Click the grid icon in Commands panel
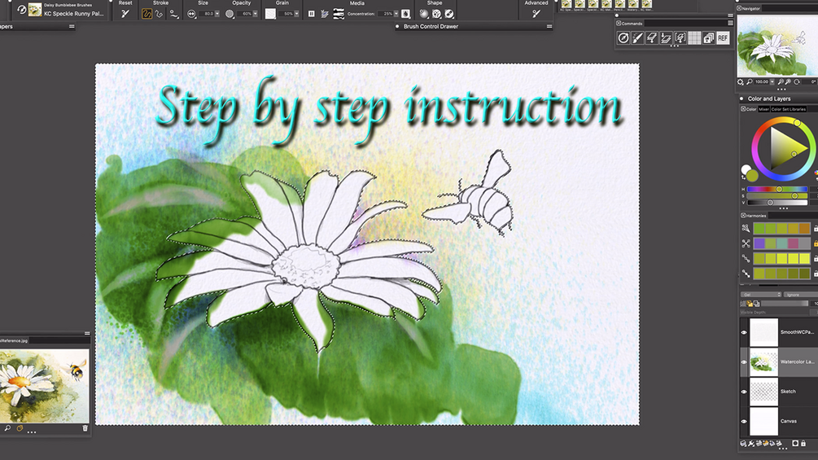Screen dimensions: 818x460 (x=694, y=37)
